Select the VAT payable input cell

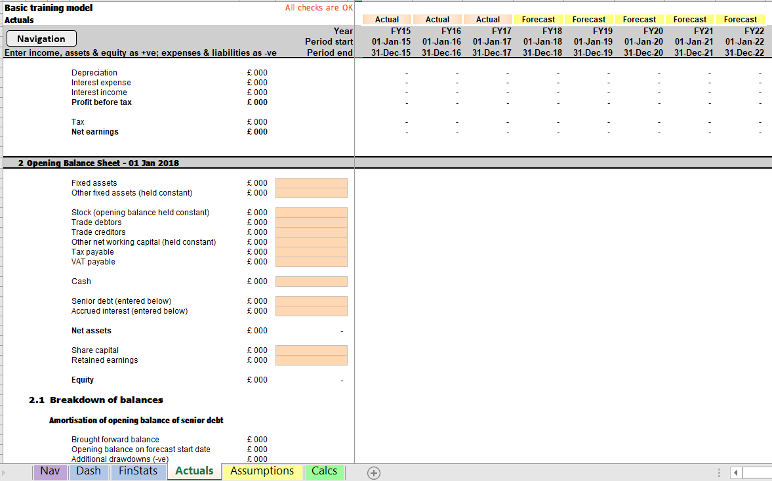click(x=312, y=261)
